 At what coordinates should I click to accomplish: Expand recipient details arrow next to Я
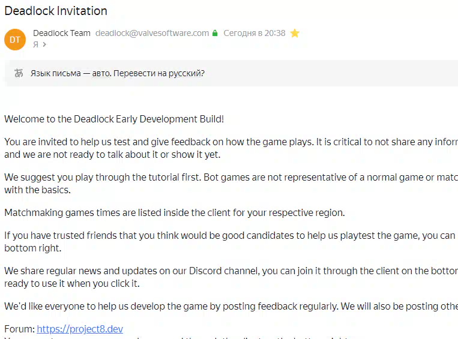[44, 44]
